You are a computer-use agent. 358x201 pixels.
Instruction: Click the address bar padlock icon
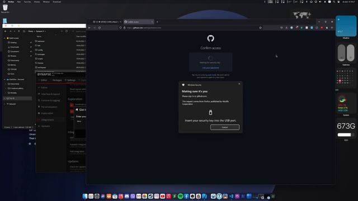click(124, 28)
